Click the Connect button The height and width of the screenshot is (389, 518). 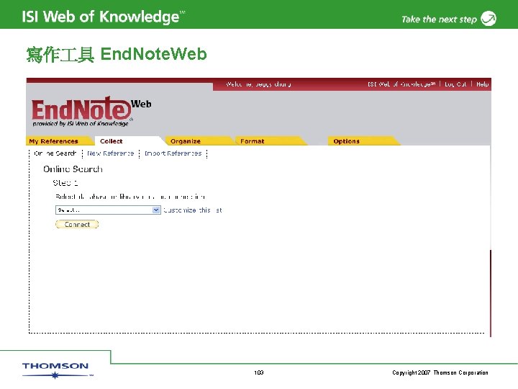point(77,225)
